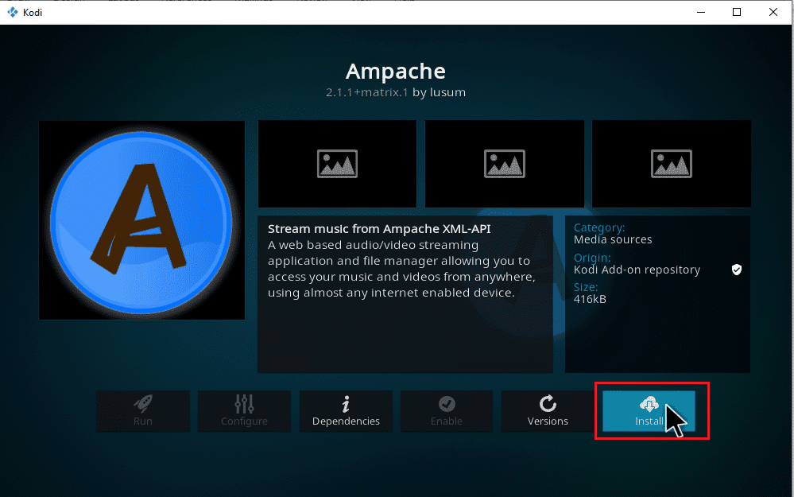This screenshot has height=497, width=794.
Task: Open Configure for Ampache
Action: [244, 411]
